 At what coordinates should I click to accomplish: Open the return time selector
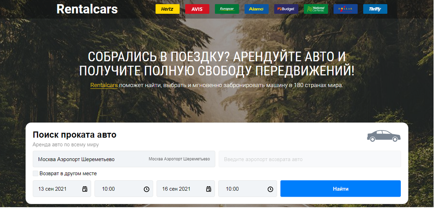click(x=270, y=188)
